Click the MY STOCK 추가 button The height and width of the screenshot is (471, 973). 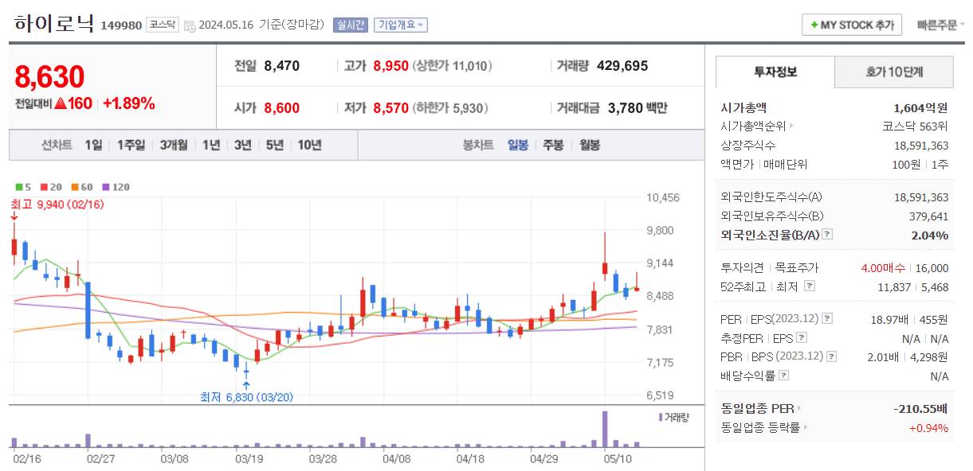[x=851, y=25]
